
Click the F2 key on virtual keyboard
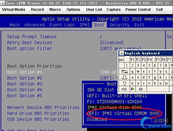(138, 60)
